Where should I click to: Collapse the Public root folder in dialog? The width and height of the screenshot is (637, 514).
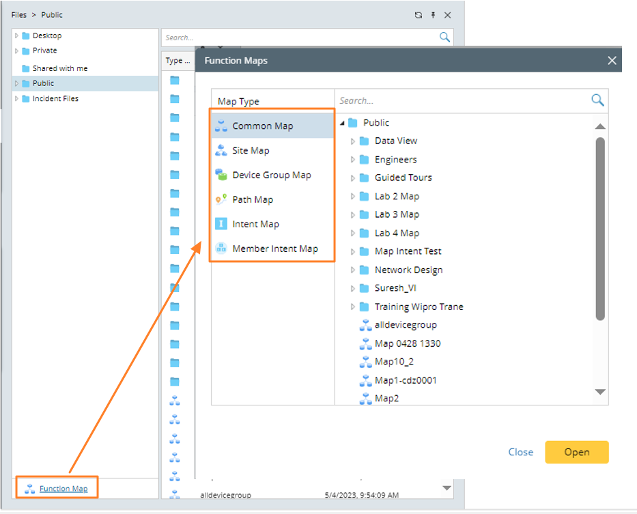tap(341, 123)
